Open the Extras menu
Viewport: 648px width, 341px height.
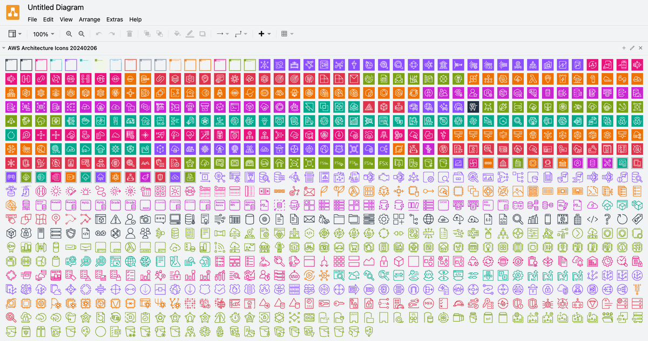coord(114,19)
